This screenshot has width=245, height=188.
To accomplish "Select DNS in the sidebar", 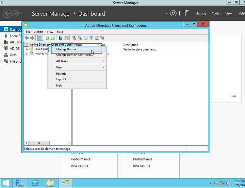I will (11, 55).
